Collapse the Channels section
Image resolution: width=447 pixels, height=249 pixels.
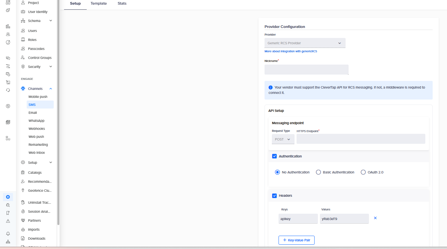point(51,89)
